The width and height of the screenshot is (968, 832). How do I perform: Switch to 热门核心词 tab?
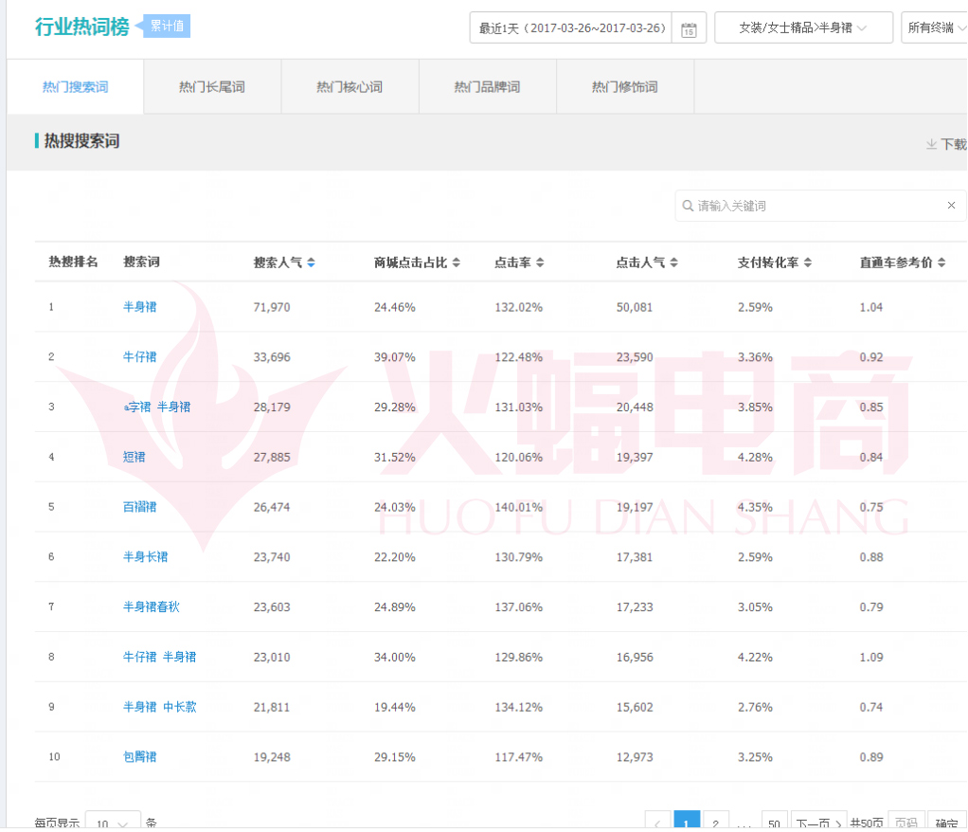click(350, 87)
